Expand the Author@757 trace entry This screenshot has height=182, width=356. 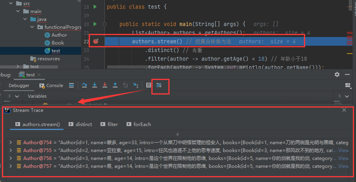point(10,166)
